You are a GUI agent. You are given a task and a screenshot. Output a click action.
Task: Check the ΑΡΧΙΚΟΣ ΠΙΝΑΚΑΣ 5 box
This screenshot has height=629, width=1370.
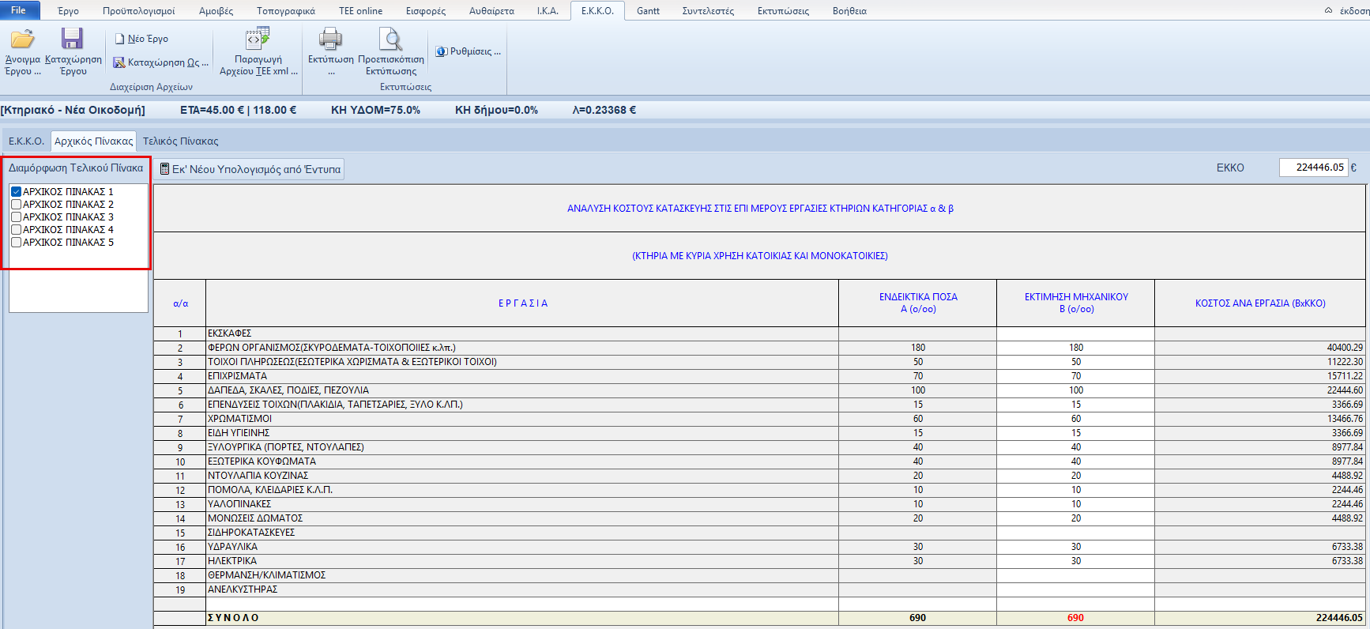tap(16, 243)
